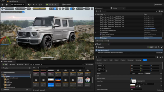Select HDRIBackdrop actor in the Outliner

pos(106,28)
